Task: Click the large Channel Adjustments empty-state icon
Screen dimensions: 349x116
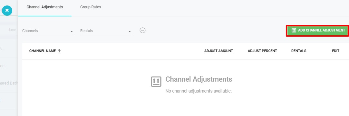Action: 156,81
